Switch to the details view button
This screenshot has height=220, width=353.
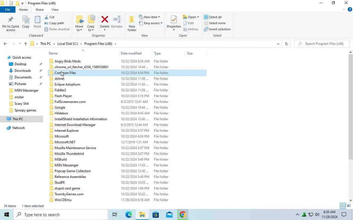click(x=343, y=206)
